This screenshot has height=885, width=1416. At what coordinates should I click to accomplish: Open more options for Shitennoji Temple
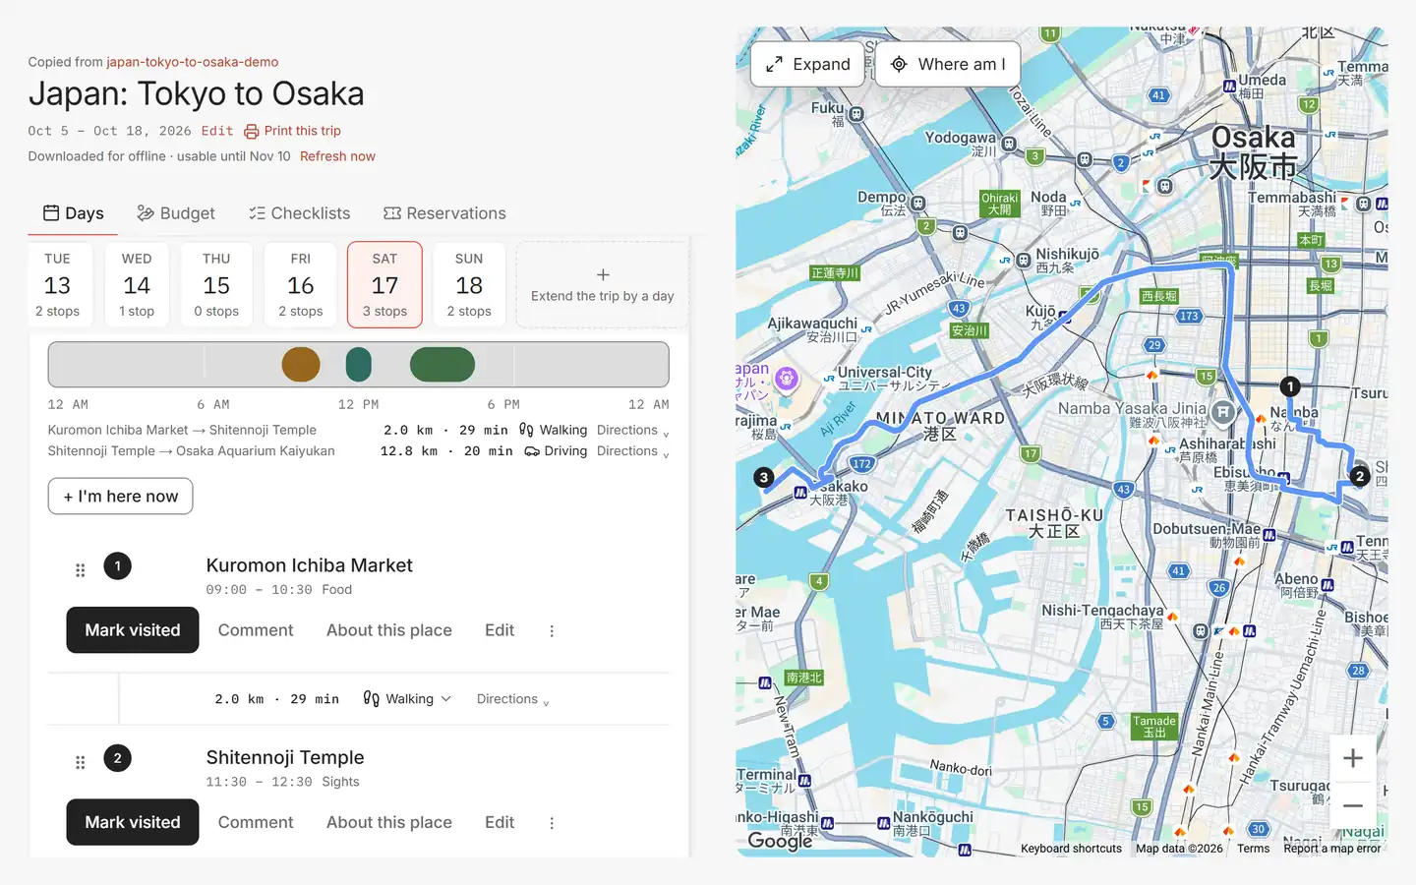[552, 822]
